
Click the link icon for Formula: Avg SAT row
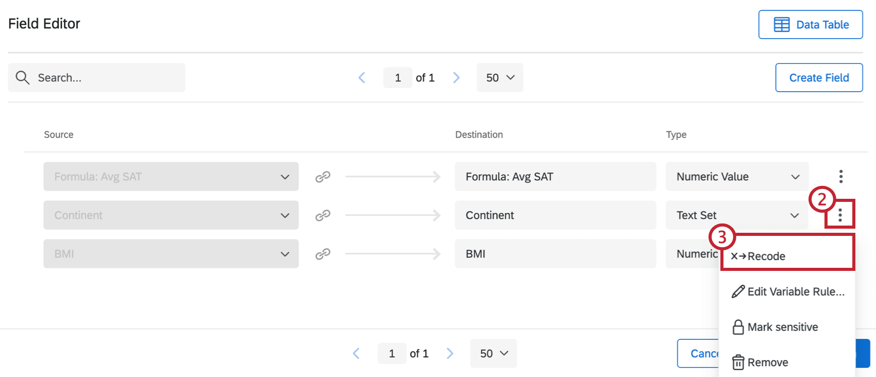point(323,177)
